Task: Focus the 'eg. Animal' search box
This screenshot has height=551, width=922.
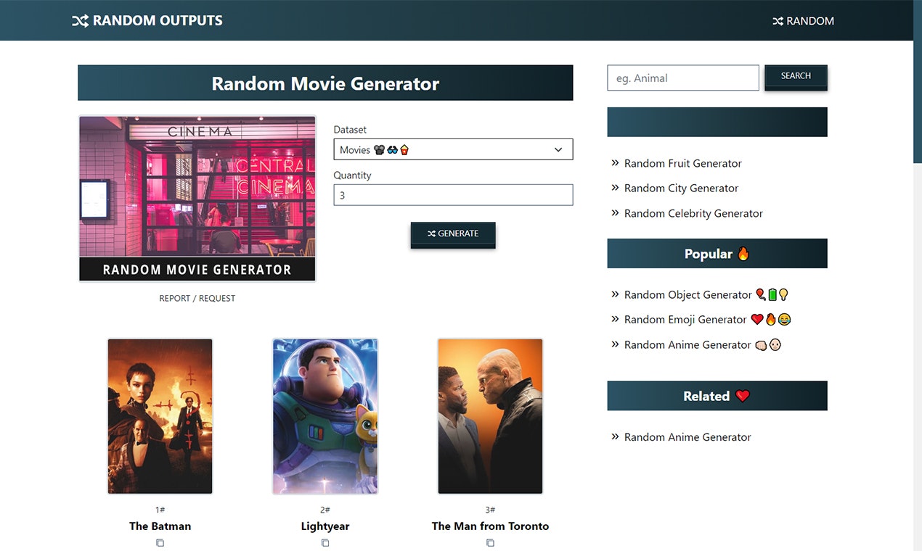Action: click(683, 78)
